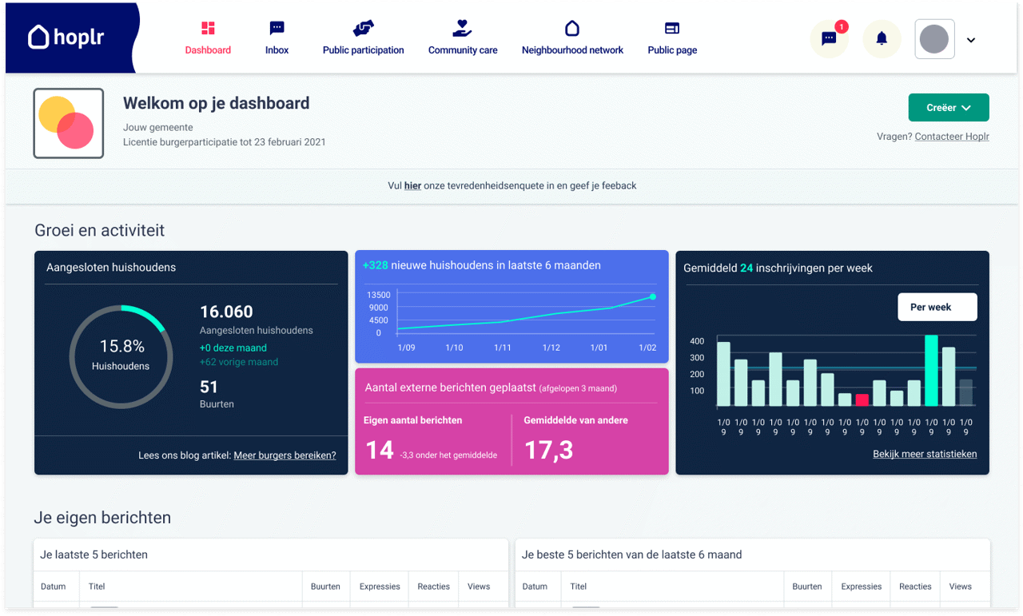Click the Public page window icon
1023x616 pixels.
point(672,29)
